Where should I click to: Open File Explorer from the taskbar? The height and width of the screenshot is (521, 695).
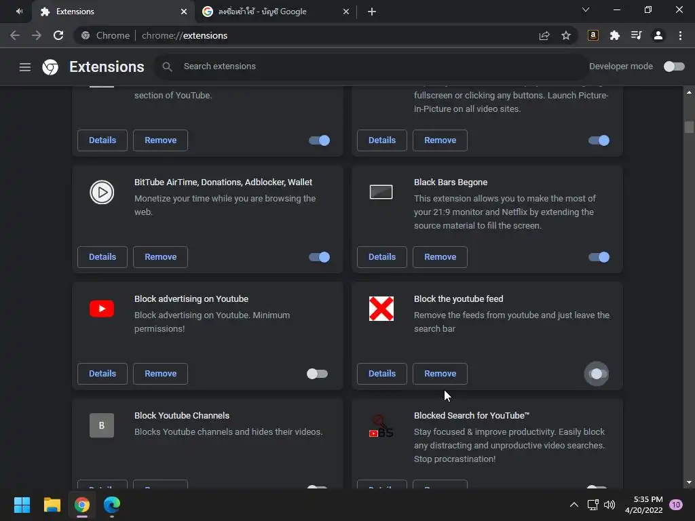pos(52,505)
